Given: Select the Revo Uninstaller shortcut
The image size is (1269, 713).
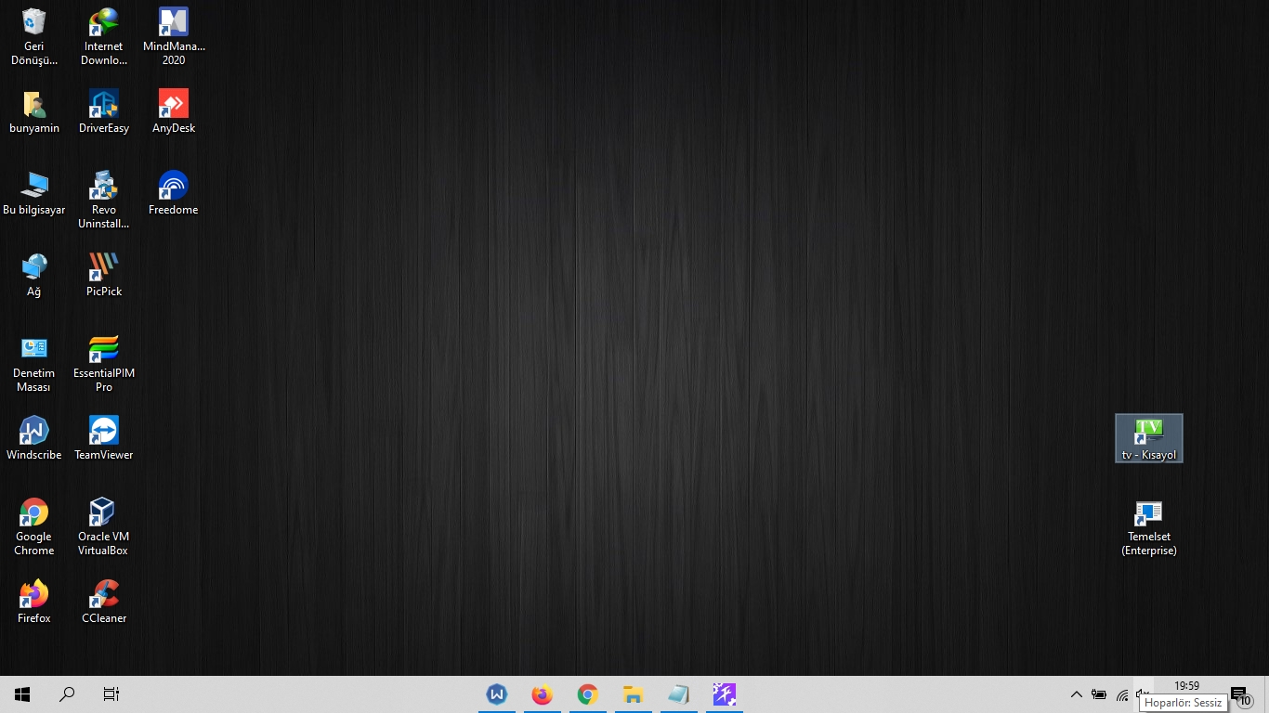Looking at the screenshot, I should click(104, 200).
